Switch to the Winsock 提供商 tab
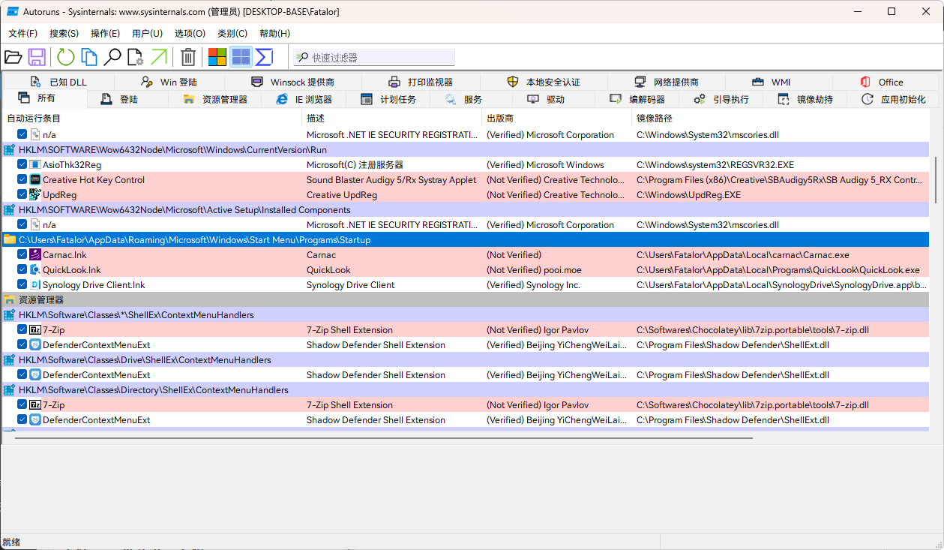The height and width of the screenshot is (550, 944). pos(293,82)
